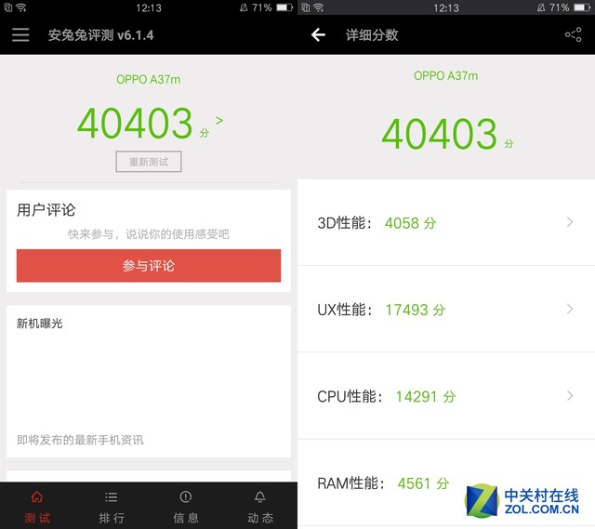Expand the CPU性能 score row chevron
The height and width of the screenshot is (529, 595).
pyautogui.click(x=570, y=395)
